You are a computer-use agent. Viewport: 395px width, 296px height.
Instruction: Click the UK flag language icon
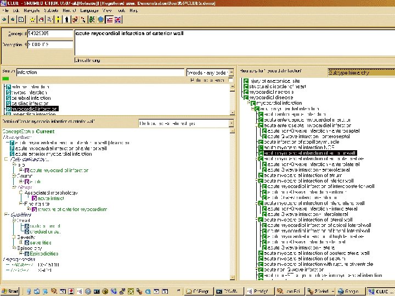point(119,19)
